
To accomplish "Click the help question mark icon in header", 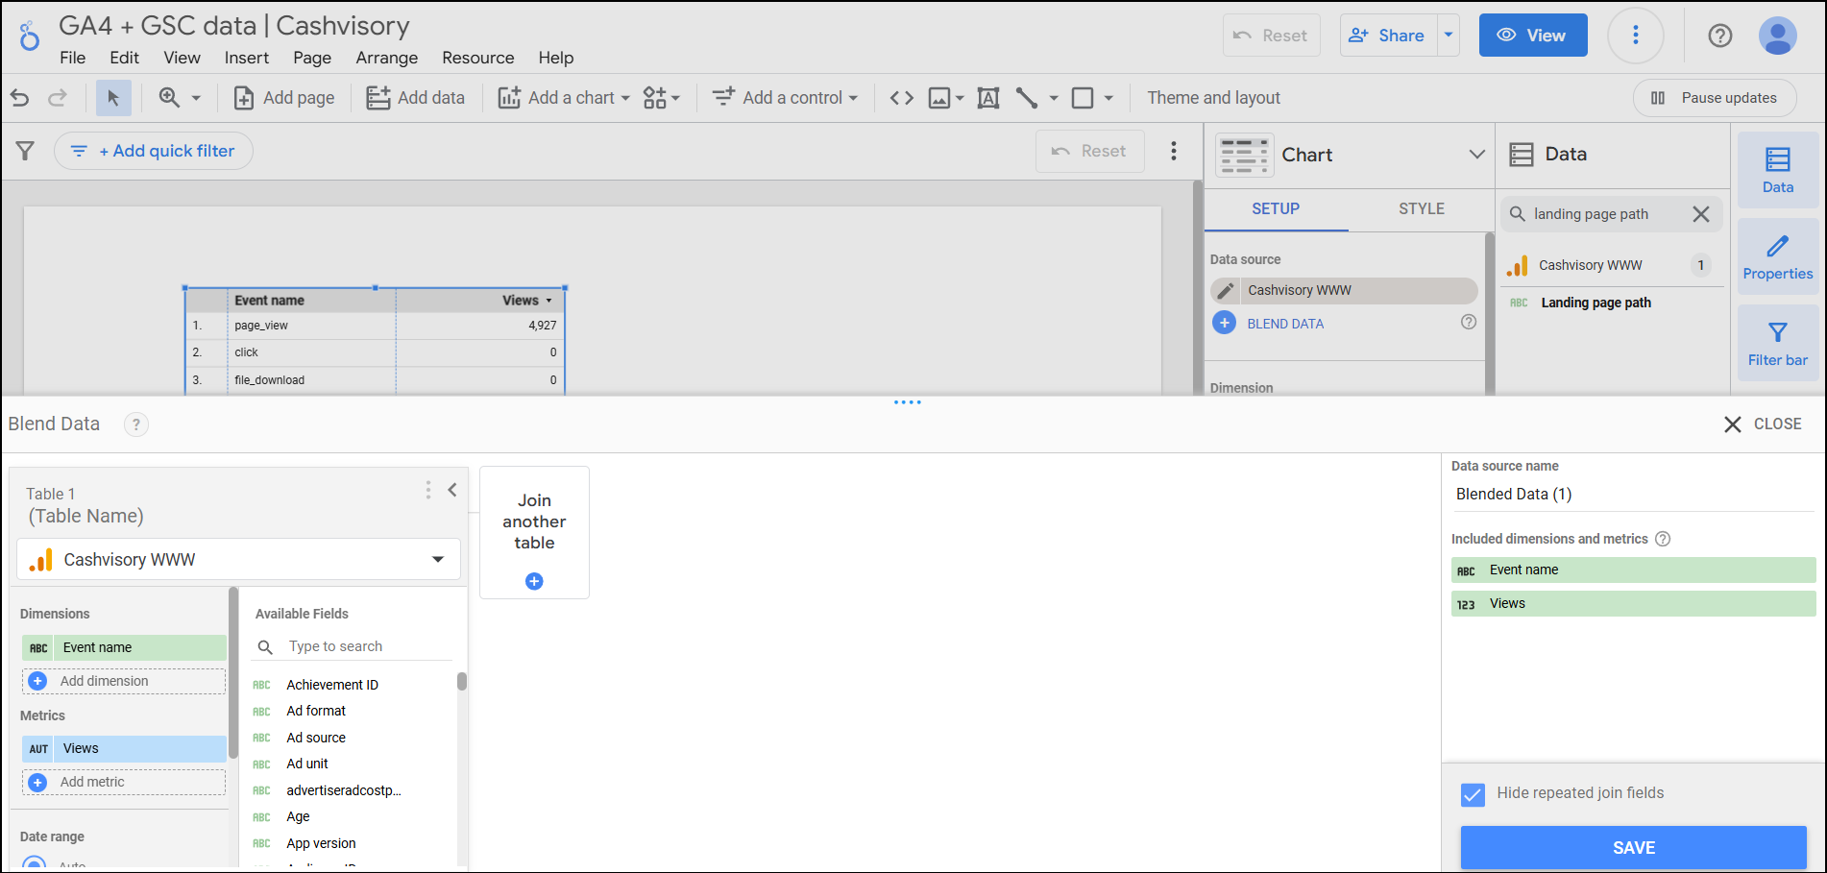I will click(1720, 36).
